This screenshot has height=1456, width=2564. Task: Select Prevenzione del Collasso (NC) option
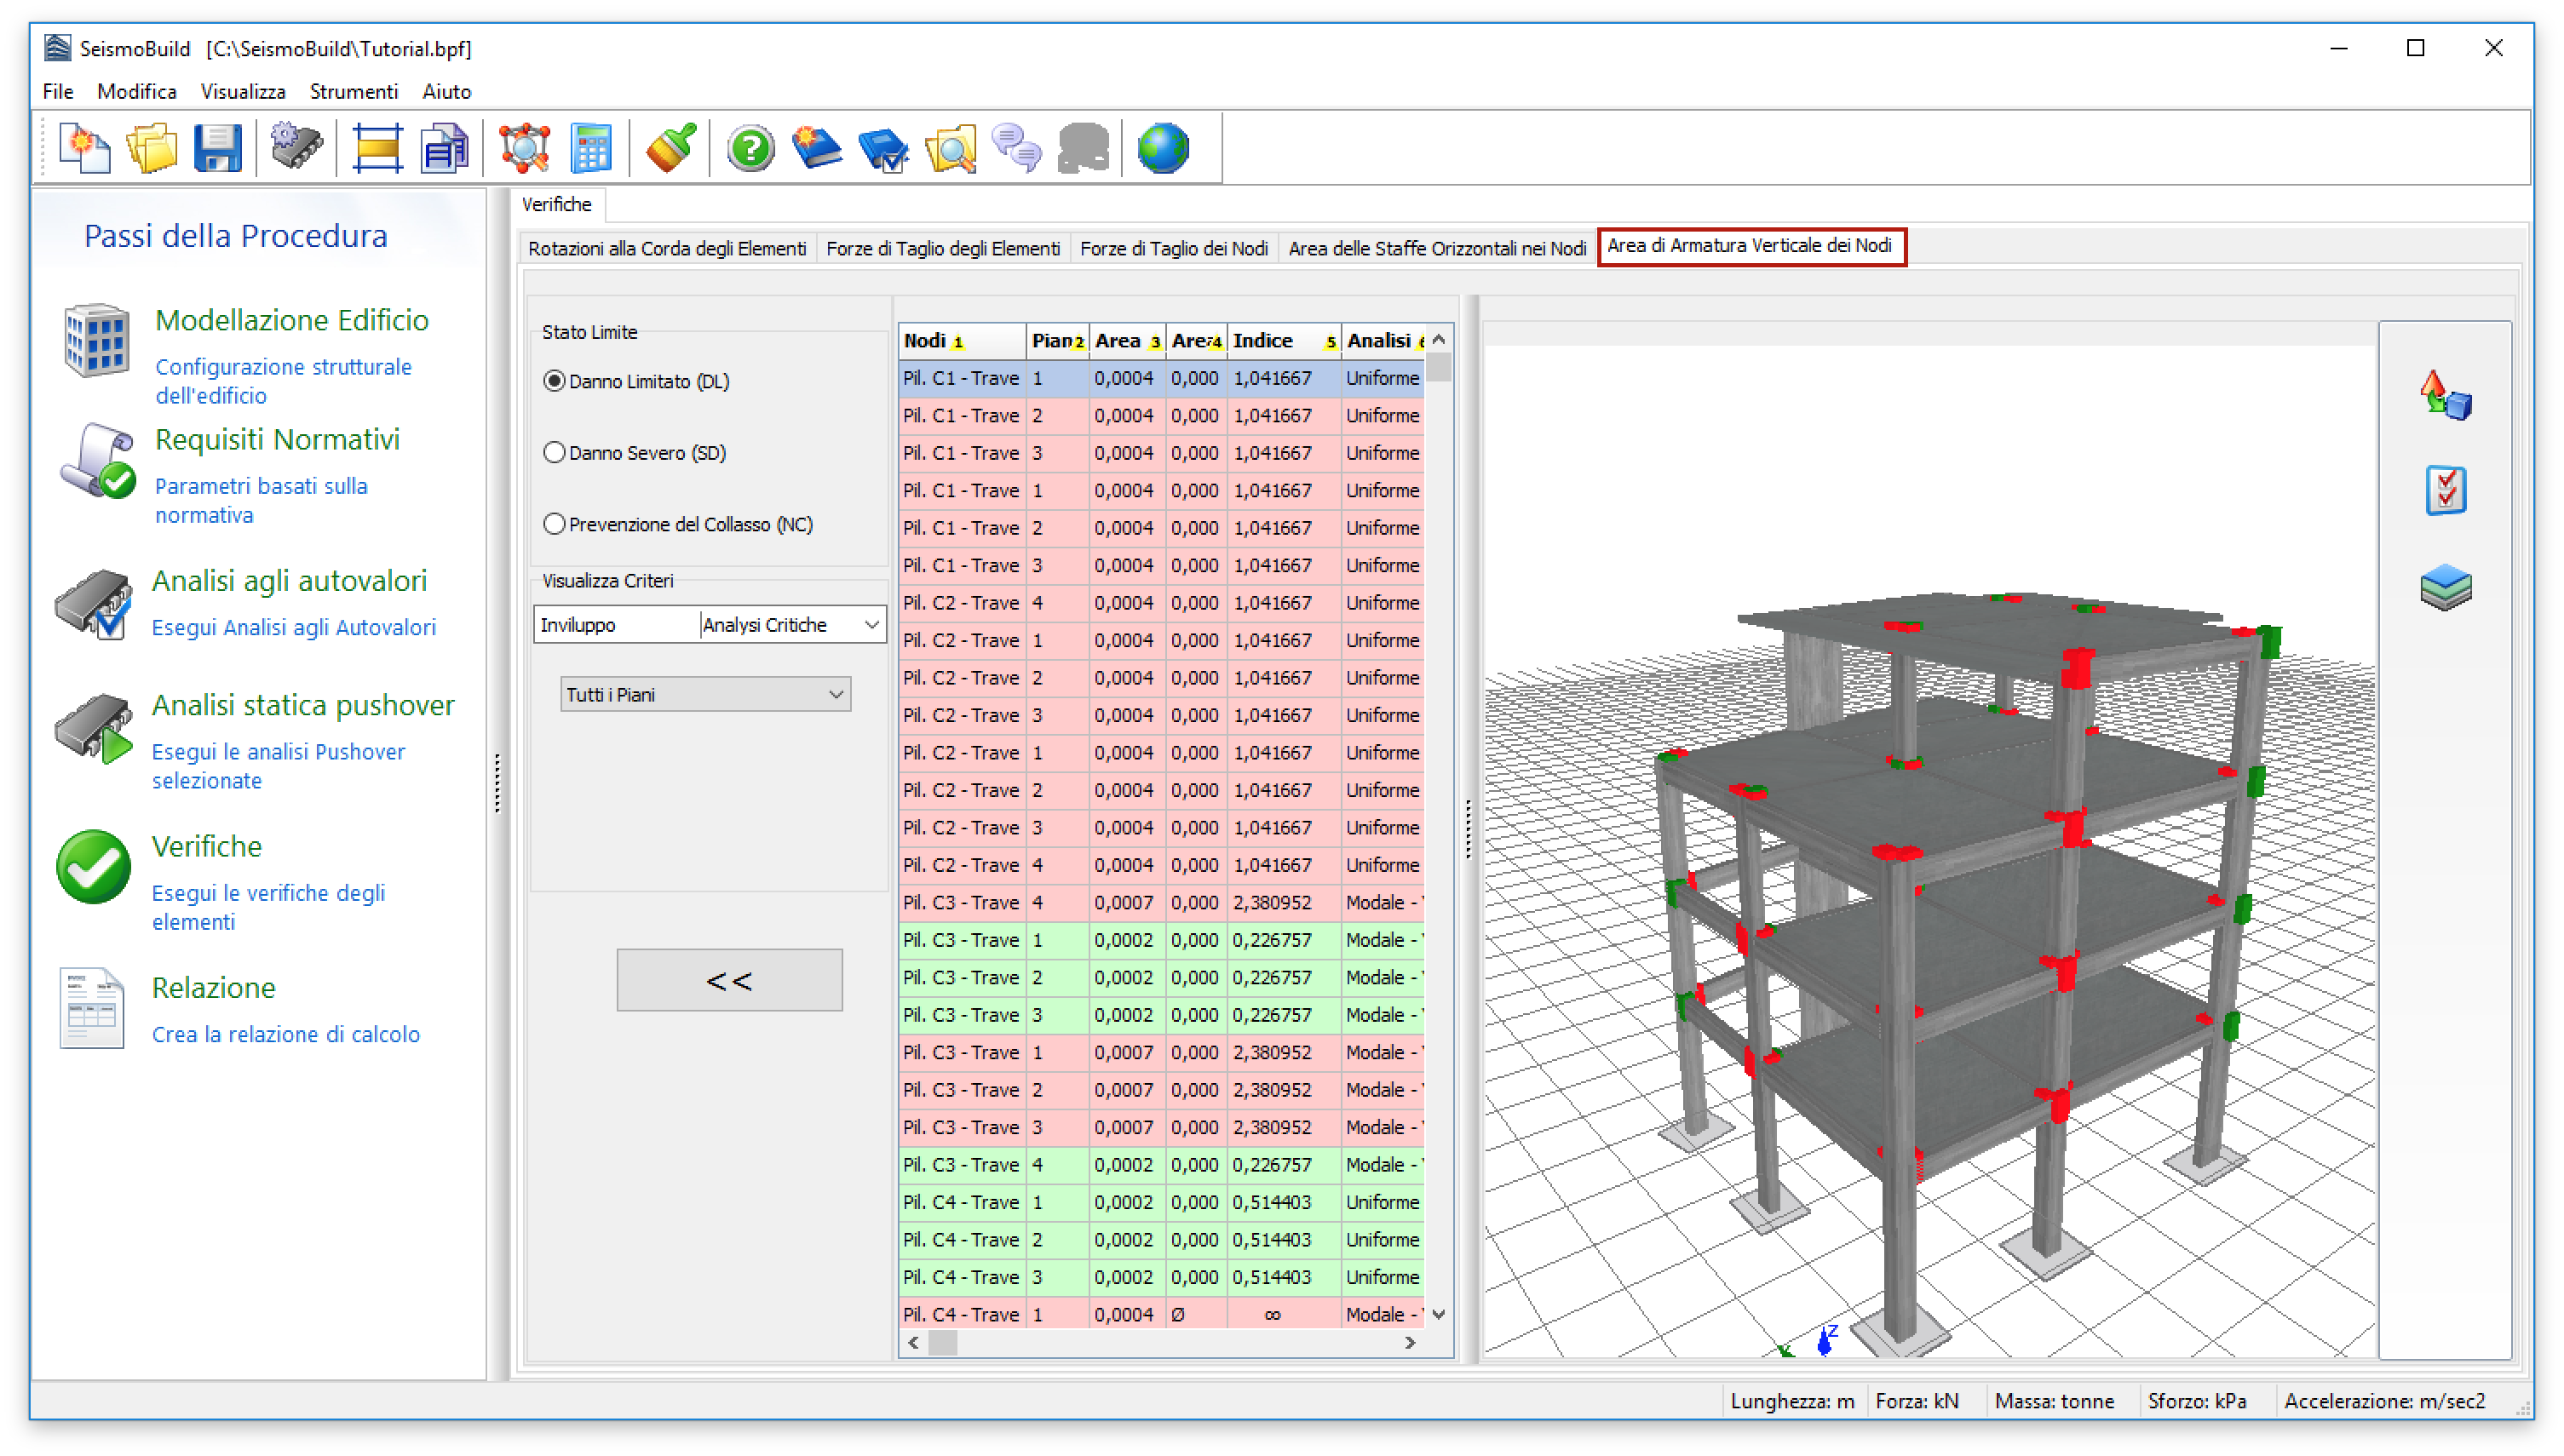tap(555, 524)
